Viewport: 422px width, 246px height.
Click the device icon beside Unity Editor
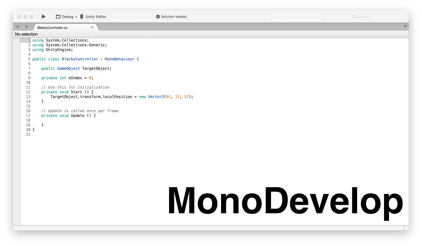[x=82, y=17]
